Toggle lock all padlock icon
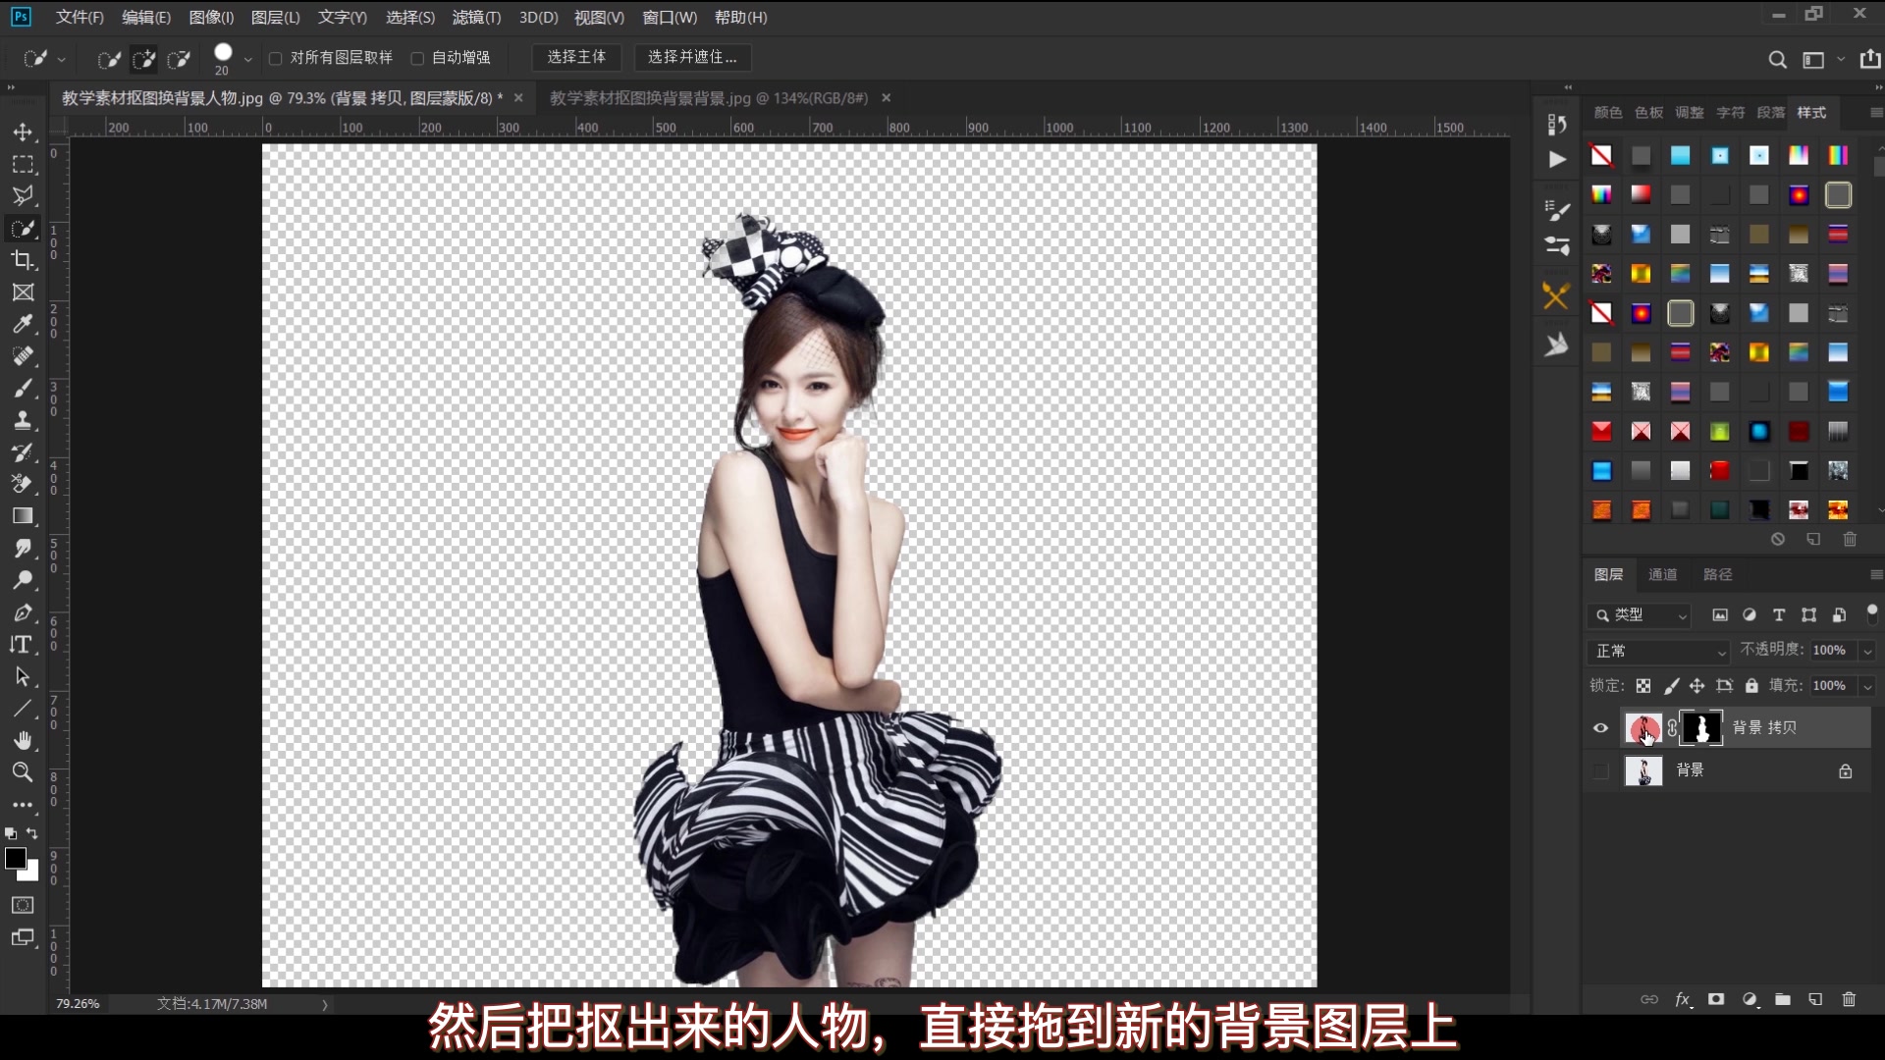Image resolution: width=1885 pixels, height=1060 pixels. (x=1751, y=686)
